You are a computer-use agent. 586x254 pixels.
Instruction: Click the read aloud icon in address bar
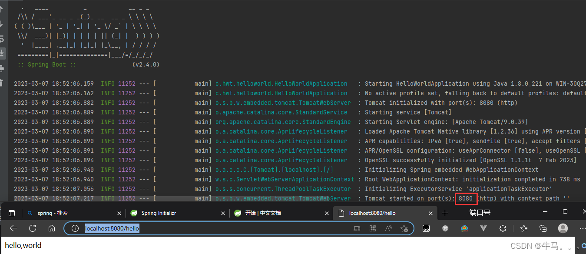pyautogui.click(x=388, y=228)
